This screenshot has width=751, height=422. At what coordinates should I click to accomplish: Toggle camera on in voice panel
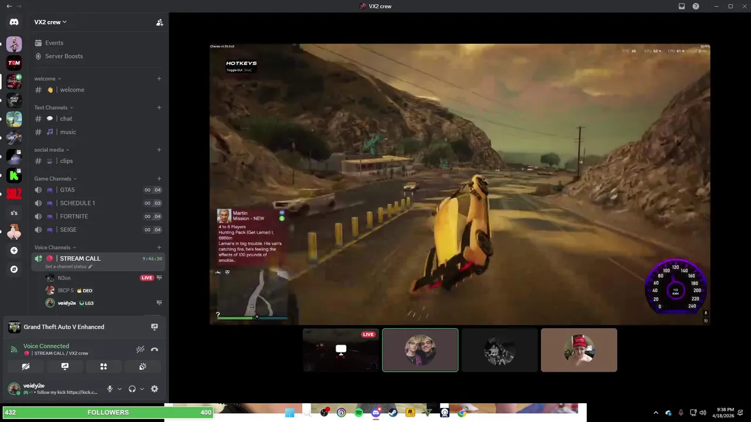click(x=26, y=366)
